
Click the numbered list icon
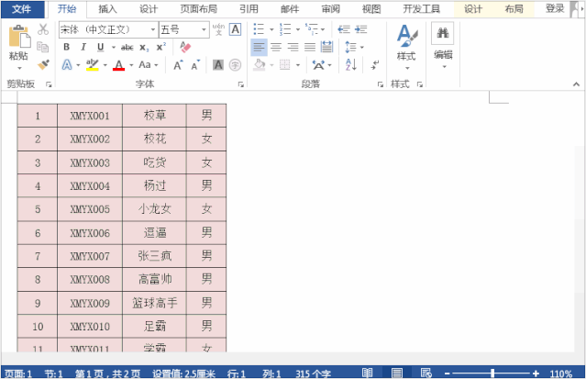[285, 29]
